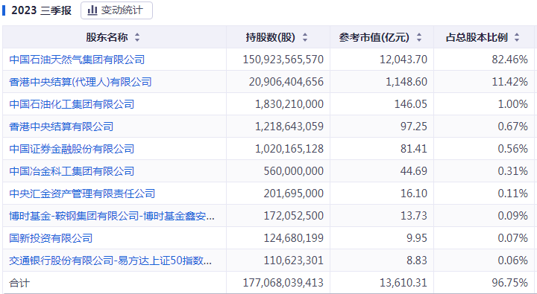This screenshot has width=537, height=294.
Task: Sort by 股东名称 column arrows
Action: 137,37
